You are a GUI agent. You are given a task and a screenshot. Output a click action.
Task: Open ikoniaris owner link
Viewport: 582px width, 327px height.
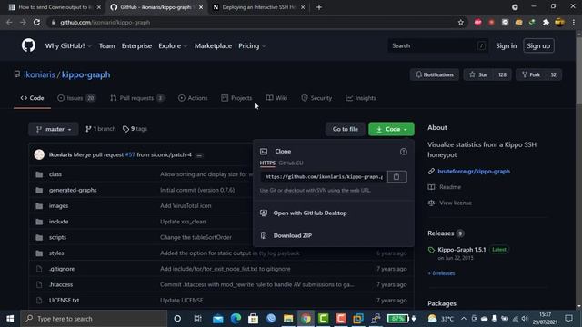[39, 74]
